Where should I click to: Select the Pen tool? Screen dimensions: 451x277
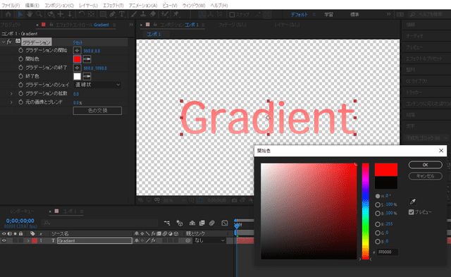[x=112, y=14]
